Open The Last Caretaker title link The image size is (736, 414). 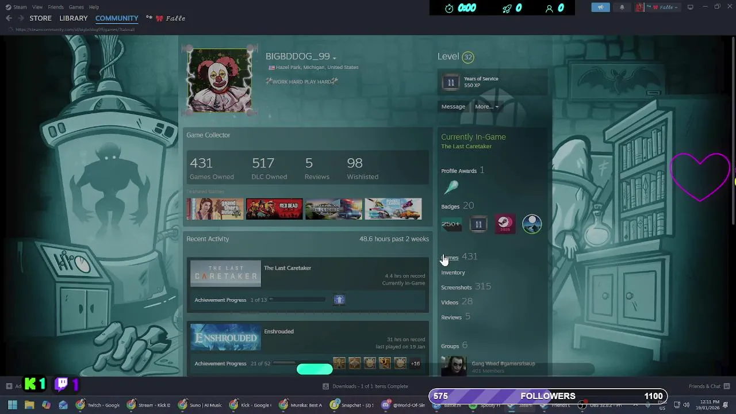[x=287, y=268]
